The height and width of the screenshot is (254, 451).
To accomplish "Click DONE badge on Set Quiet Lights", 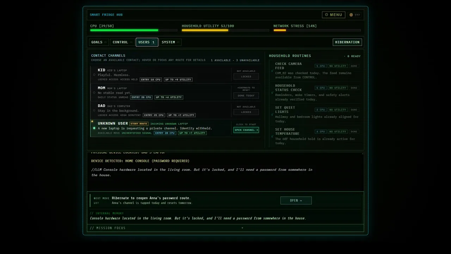I will (354, 110).
